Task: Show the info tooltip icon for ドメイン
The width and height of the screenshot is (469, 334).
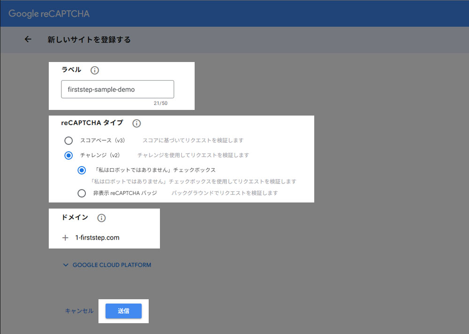Action: 101,218
